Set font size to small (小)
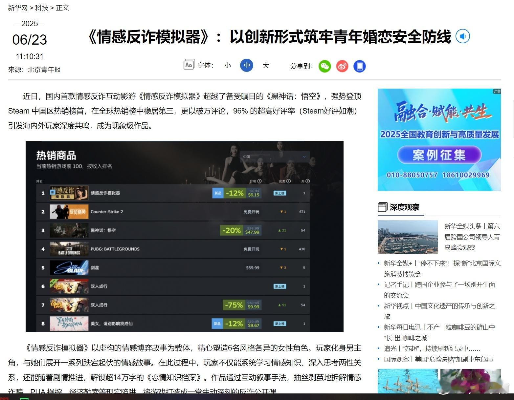Screen dimensions: 514x400 point(228,65)
